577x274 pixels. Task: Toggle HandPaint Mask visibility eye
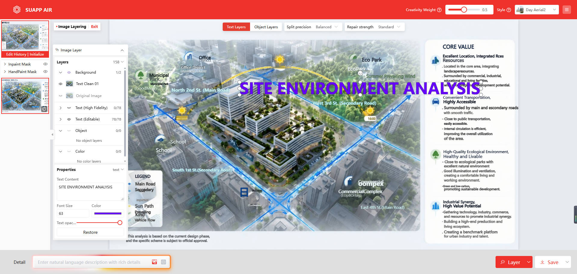pyautogui.click(x=45, y=72)
